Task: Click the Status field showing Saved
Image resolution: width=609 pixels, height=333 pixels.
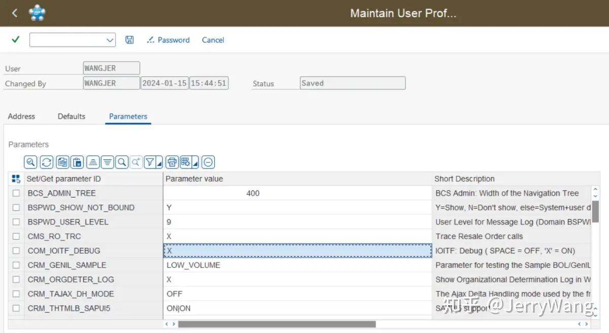Action: click(x=353, y=83)
